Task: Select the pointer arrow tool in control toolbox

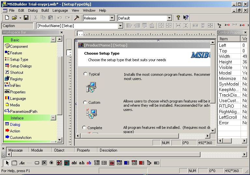Action: (7, 163)
